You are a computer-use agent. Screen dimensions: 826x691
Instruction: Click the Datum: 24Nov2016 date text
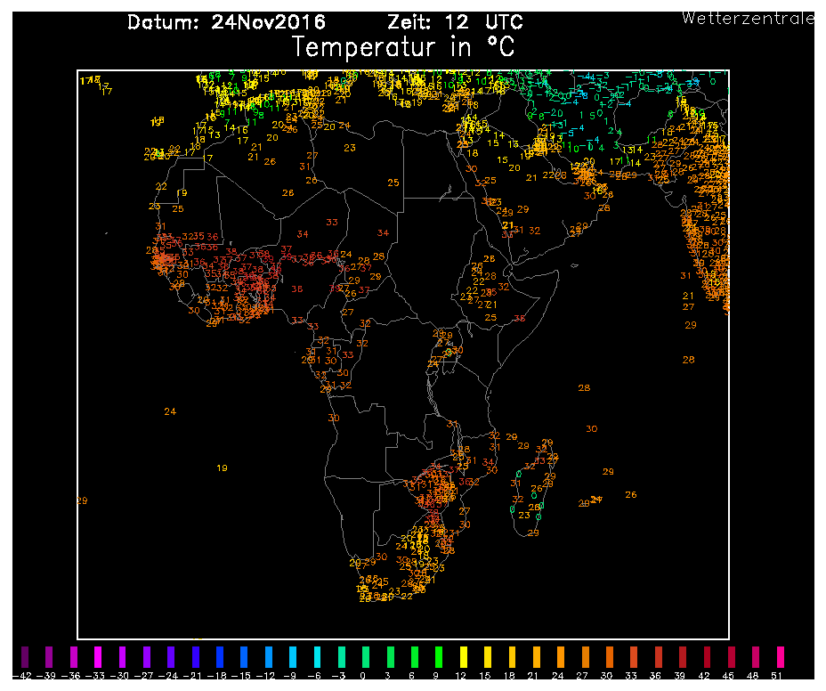(226, 22)
